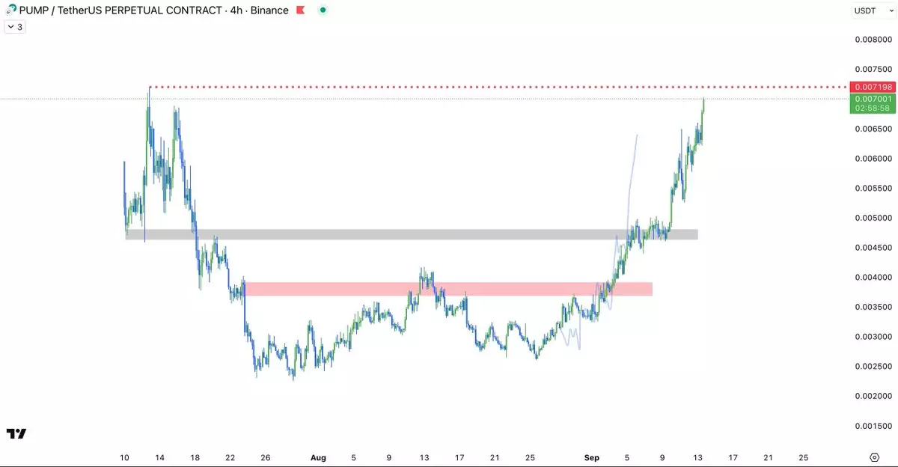Open the TradingView logo link
This screenshot has height=467, width=898.
[x=16, y=433]
